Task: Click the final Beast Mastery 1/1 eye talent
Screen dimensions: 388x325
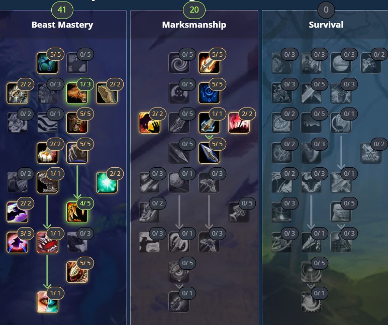Action: pyautogui.click(x=47, y=302)
